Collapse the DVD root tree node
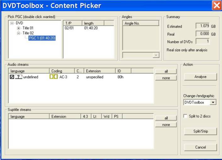The width and height of the screenshot is (222, 160). (x=12, y=23)
